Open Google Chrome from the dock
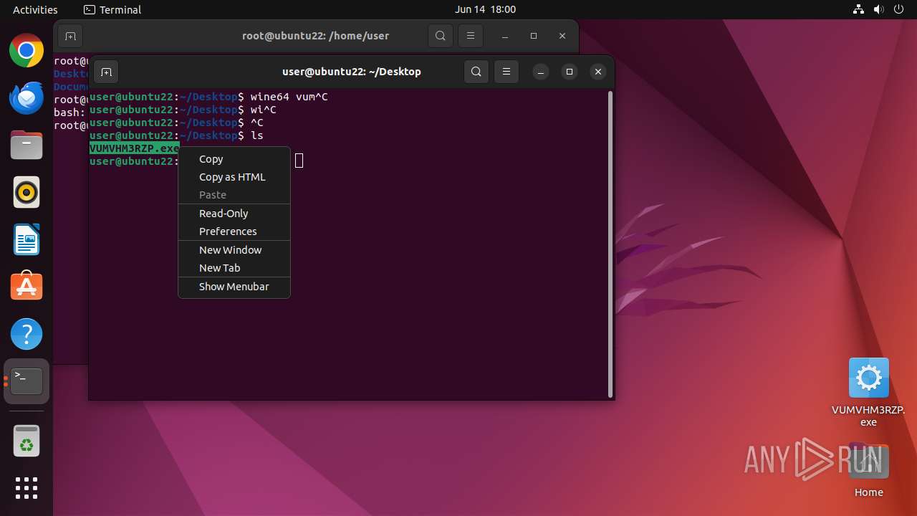 [x=27, y=51]
